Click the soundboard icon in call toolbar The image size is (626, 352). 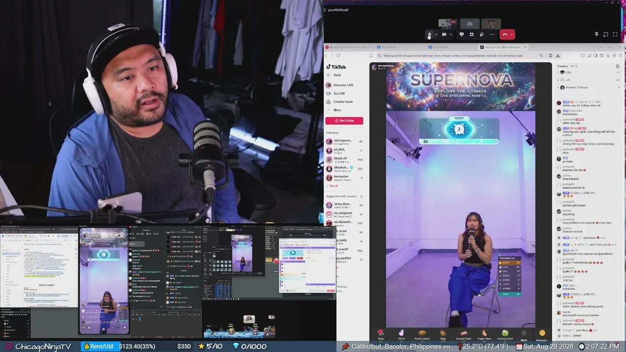(482, 35)
